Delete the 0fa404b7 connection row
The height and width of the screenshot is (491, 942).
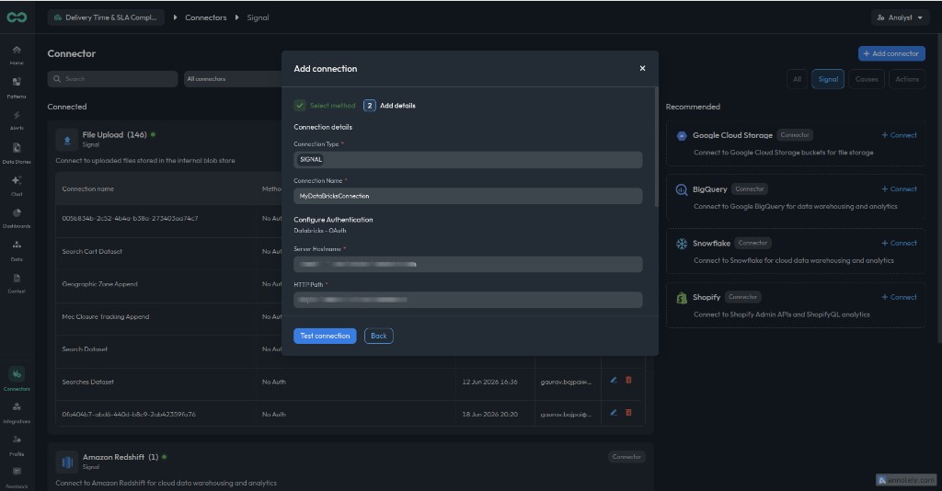628,412
